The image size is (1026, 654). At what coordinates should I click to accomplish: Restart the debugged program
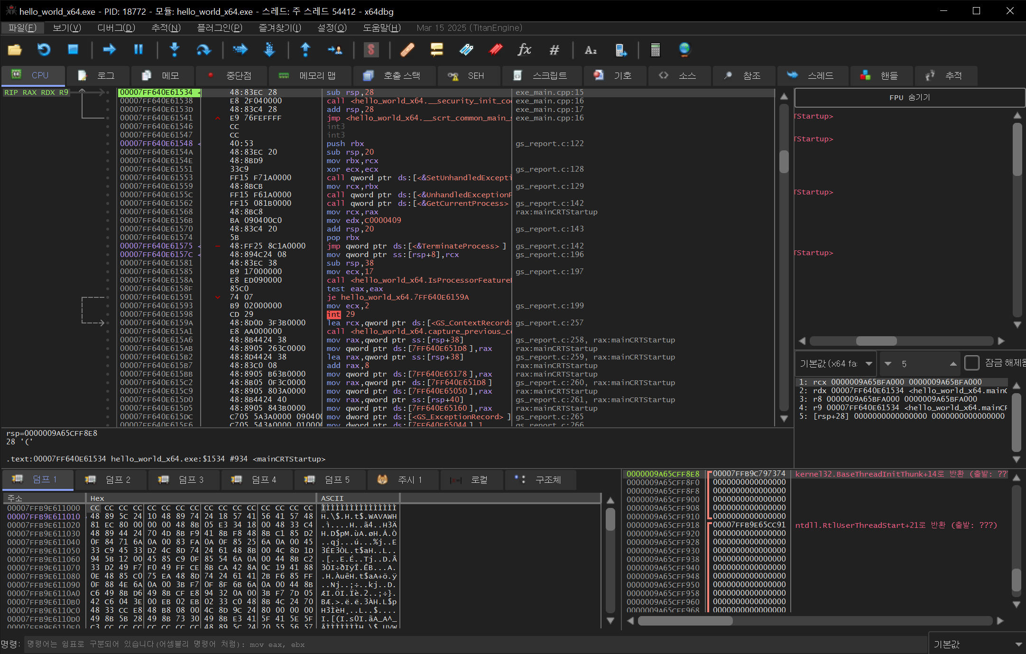coord(44,50)
